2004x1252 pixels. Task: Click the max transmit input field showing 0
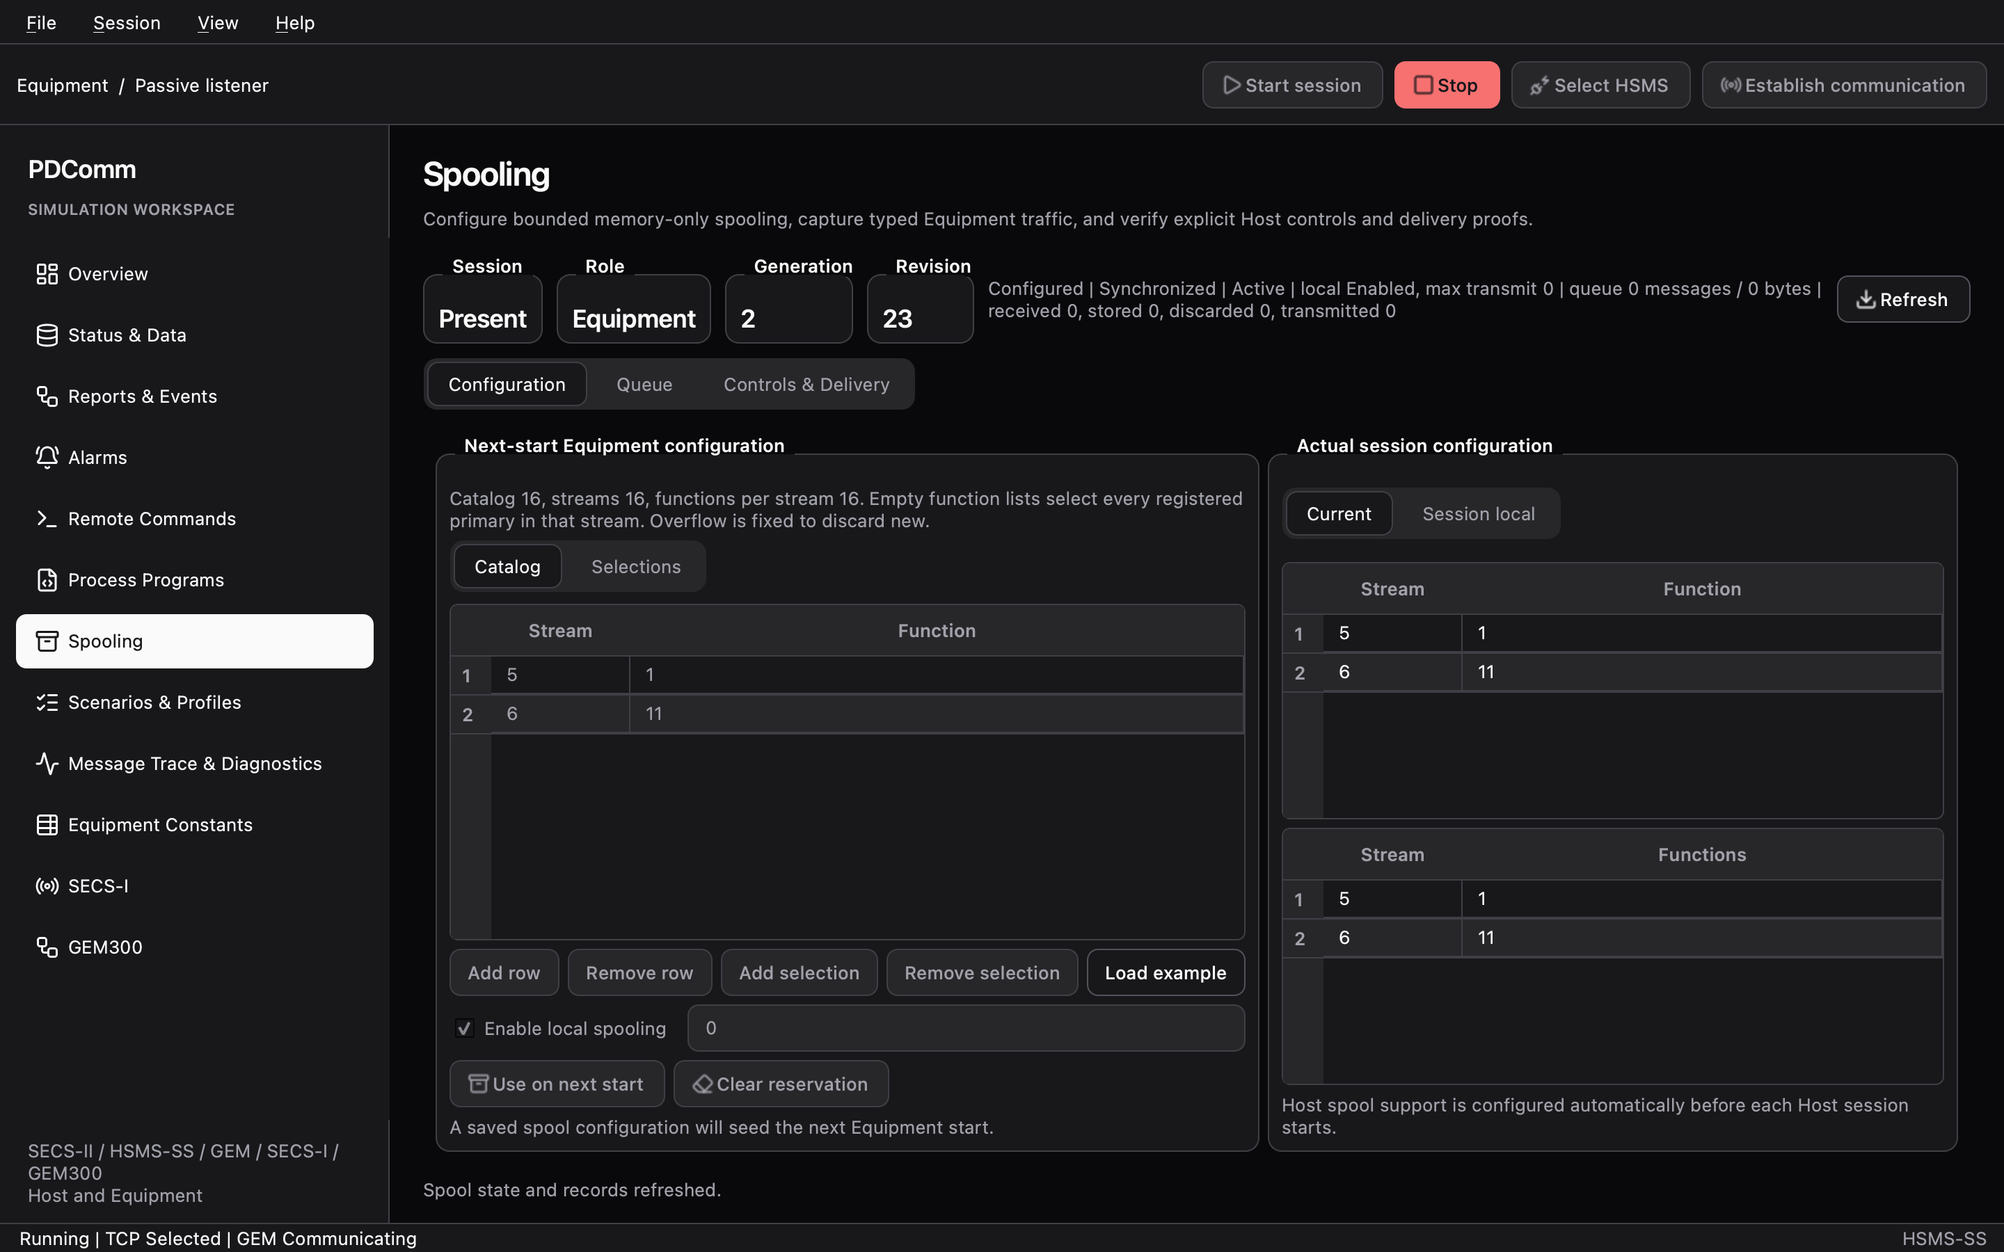click(966, 1029)
